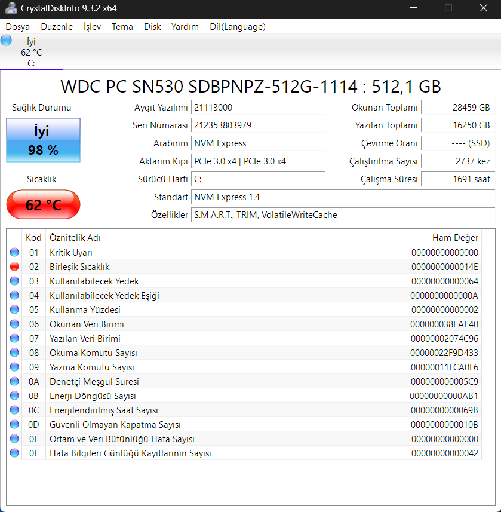Click raw value 0000000000014E
The height and width of the screenshot is (512, 501).
point(444,267)
